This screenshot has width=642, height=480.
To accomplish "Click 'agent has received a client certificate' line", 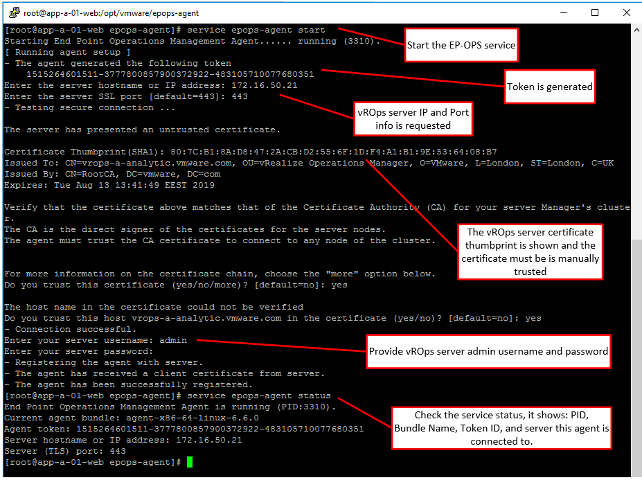I will 165,373.
